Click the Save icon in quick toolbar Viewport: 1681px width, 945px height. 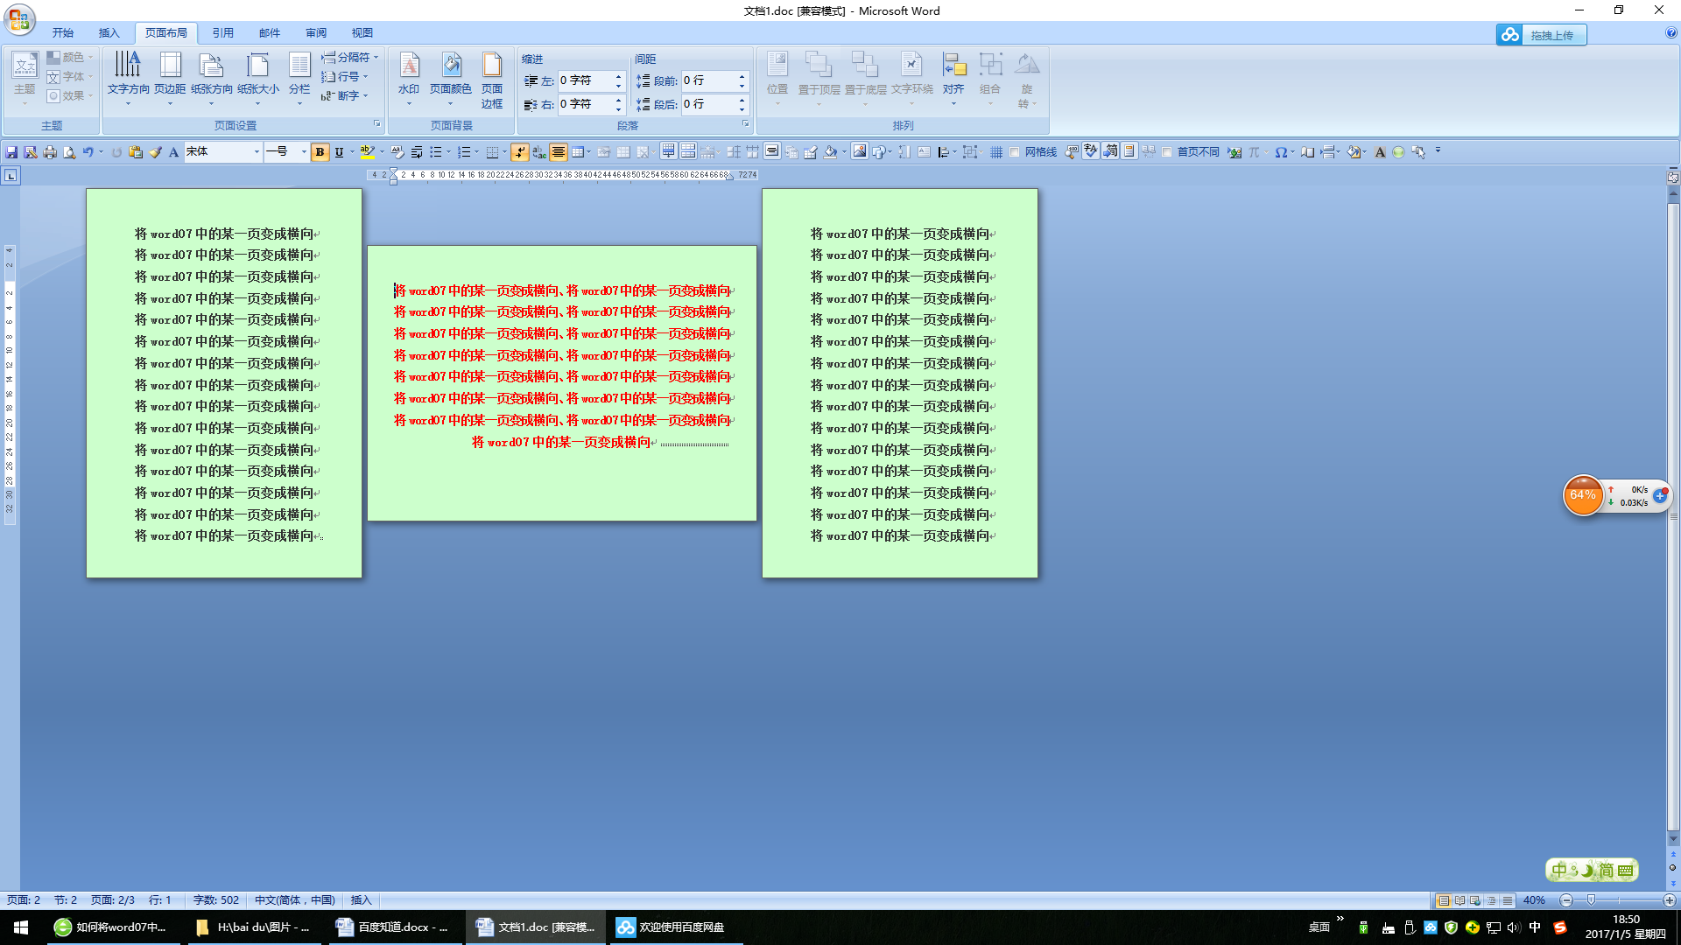[x=11, y=152]
